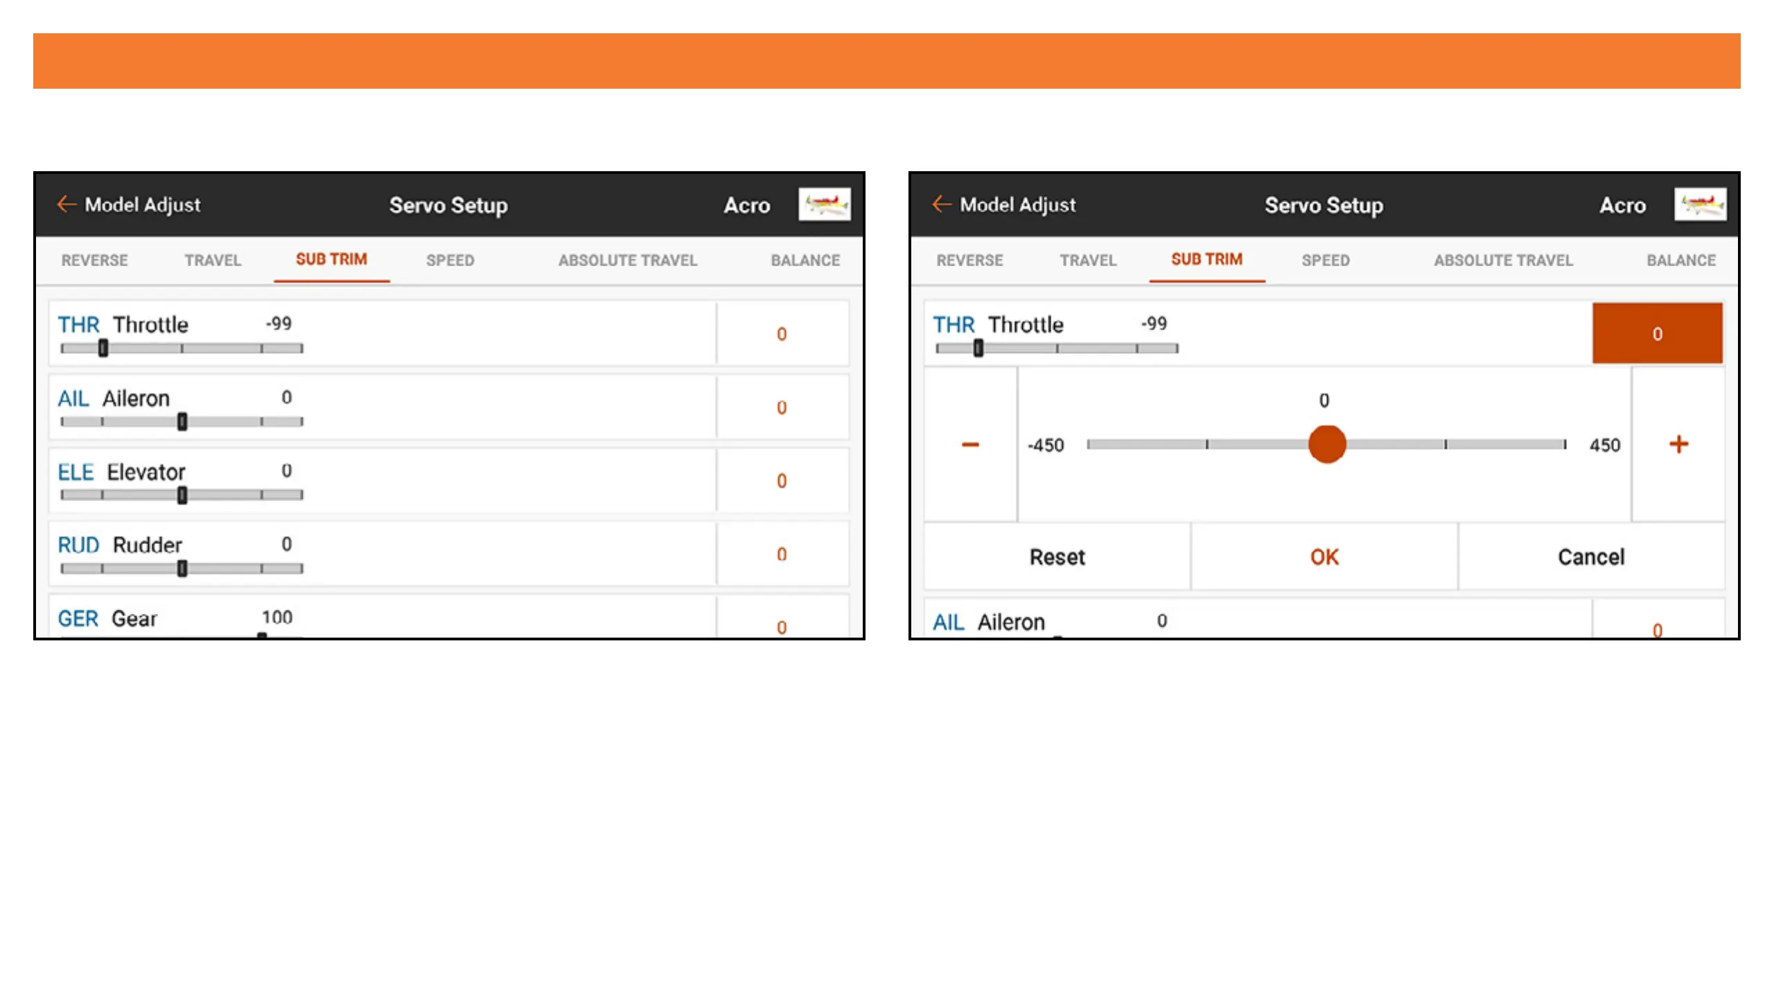The height and width of the screenshot is (998, 1774).
Task: Click airplane model thumbnail in left screen
Action: tap(824, 204)
